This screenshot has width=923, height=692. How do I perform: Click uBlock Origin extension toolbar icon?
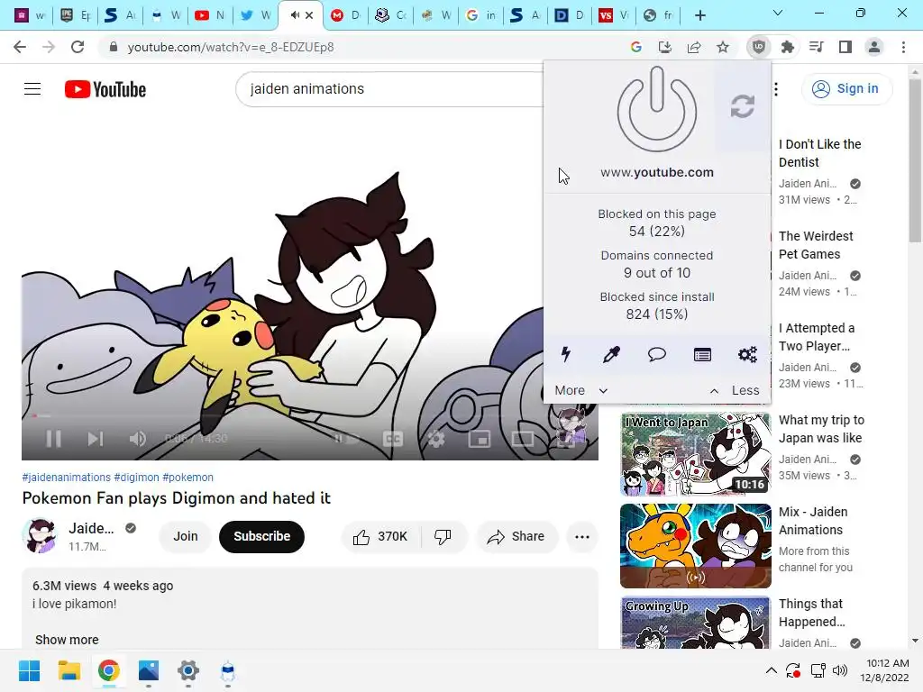coord(758,47)
